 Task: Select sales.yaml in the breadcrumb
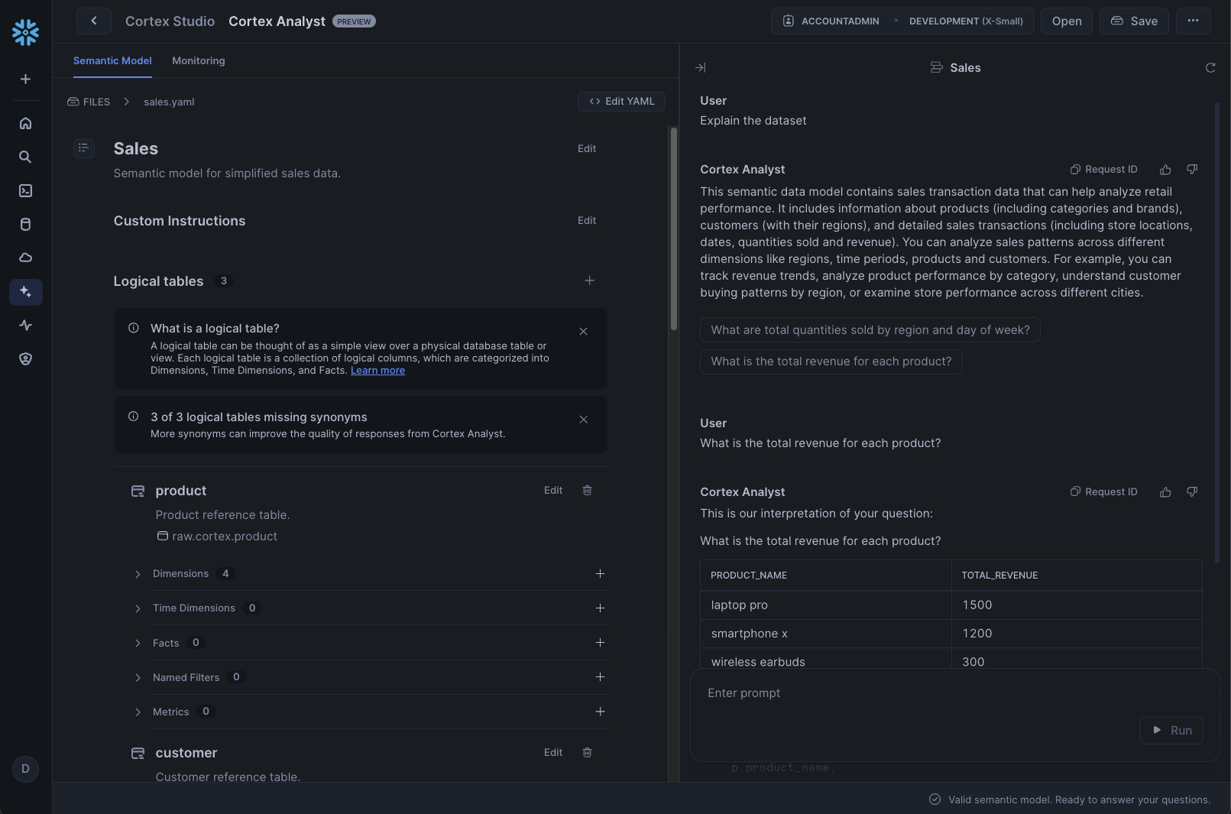pos(169,102)
